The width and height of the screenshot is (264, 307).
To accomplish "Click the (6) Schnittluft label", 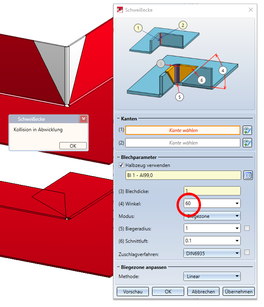I will pos(133,241).
